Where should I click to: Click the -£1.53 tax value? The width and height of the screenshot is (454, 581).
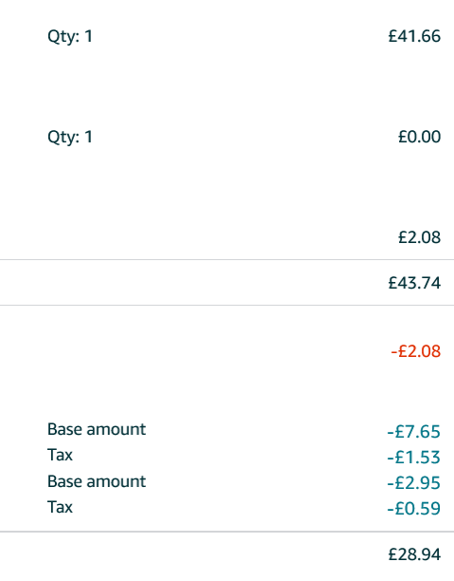(413, 458)
